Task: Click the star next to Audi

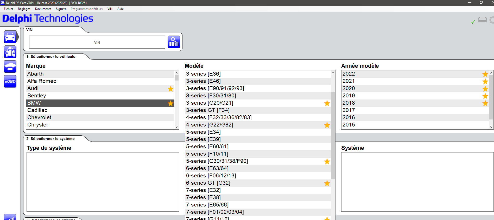Action: tap(170, 89)
